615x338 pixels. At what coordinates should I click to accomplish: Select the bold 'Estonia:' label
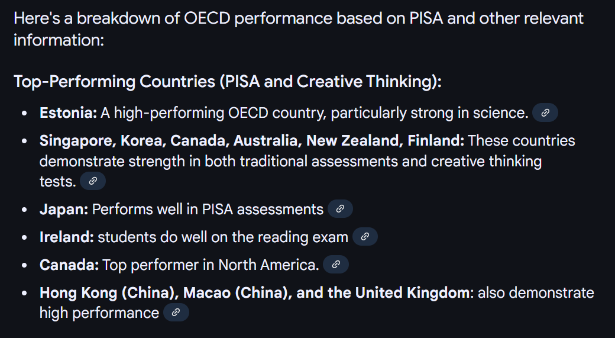(x=68, y=113)
